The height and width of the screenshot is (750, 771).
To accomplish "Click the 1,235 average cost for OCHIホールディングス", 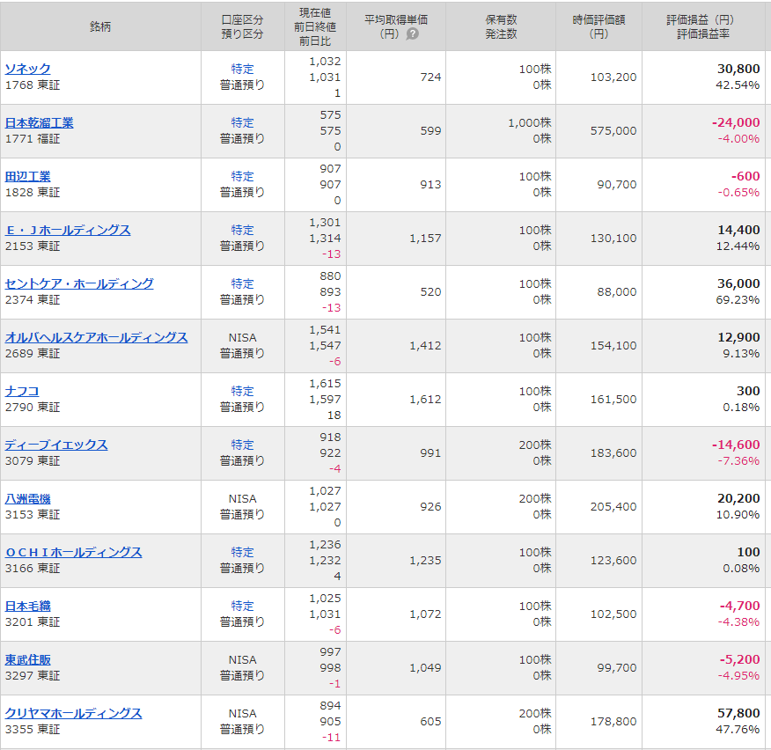I will (425, 560).
